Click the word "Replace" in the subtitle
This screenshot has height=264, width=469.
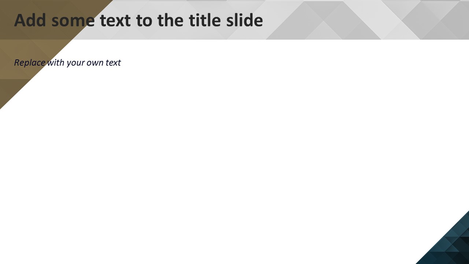(30, 63)
